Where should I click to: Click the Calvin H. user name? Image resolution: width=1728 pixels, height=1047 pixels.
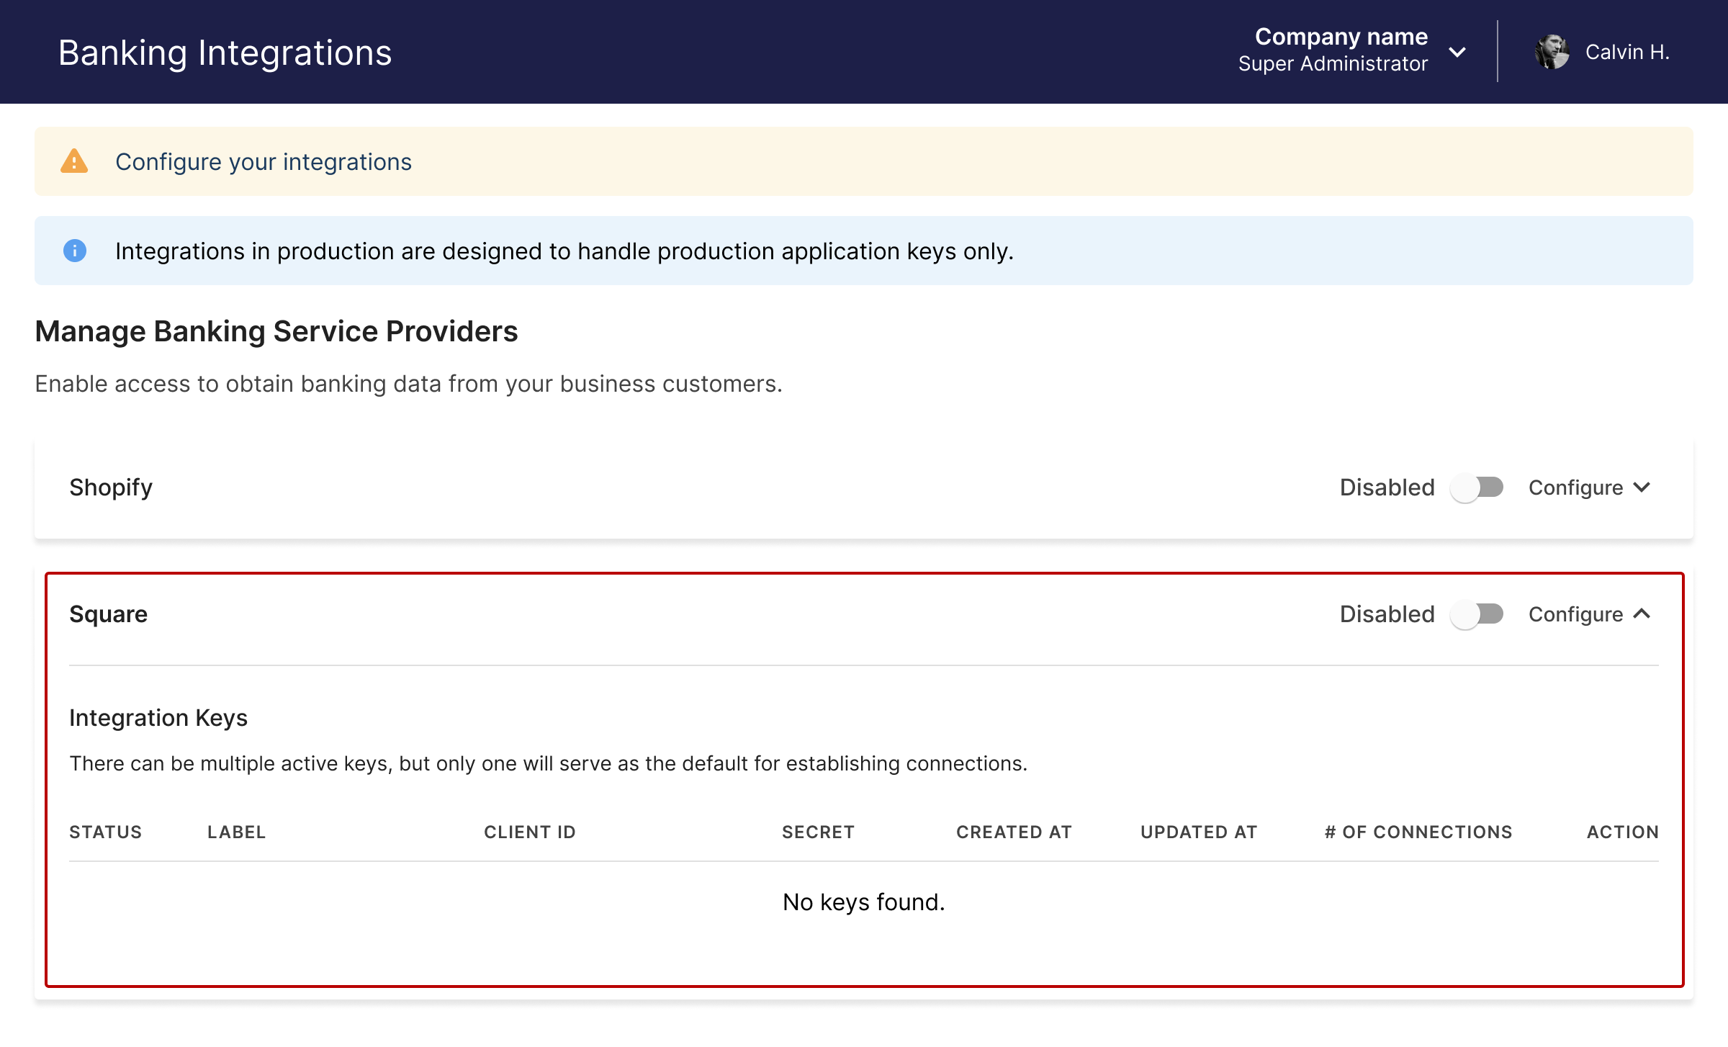pyautogui.click(x=1627, y=52)
